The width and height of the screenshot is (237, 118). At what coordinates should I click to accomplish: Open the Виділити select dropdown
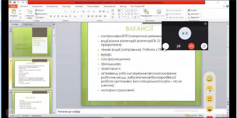(194, 17)
